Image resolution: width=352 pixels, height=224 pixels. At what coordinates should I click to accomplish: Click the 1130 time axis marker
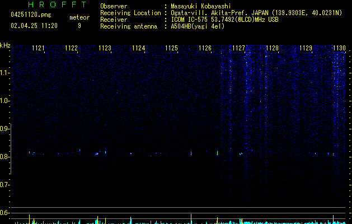pos(339,48)
